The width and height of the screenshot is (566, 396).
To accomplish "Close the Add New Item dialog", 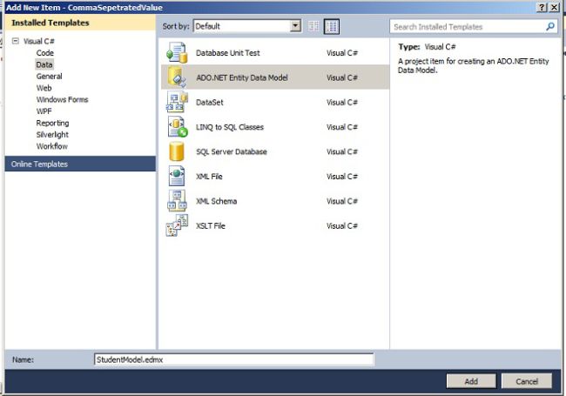I will pyautogui.click(x=554, y=7).
